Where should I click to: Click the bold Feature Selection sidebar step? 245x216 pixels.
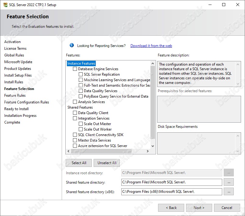(x=19, y=89)
